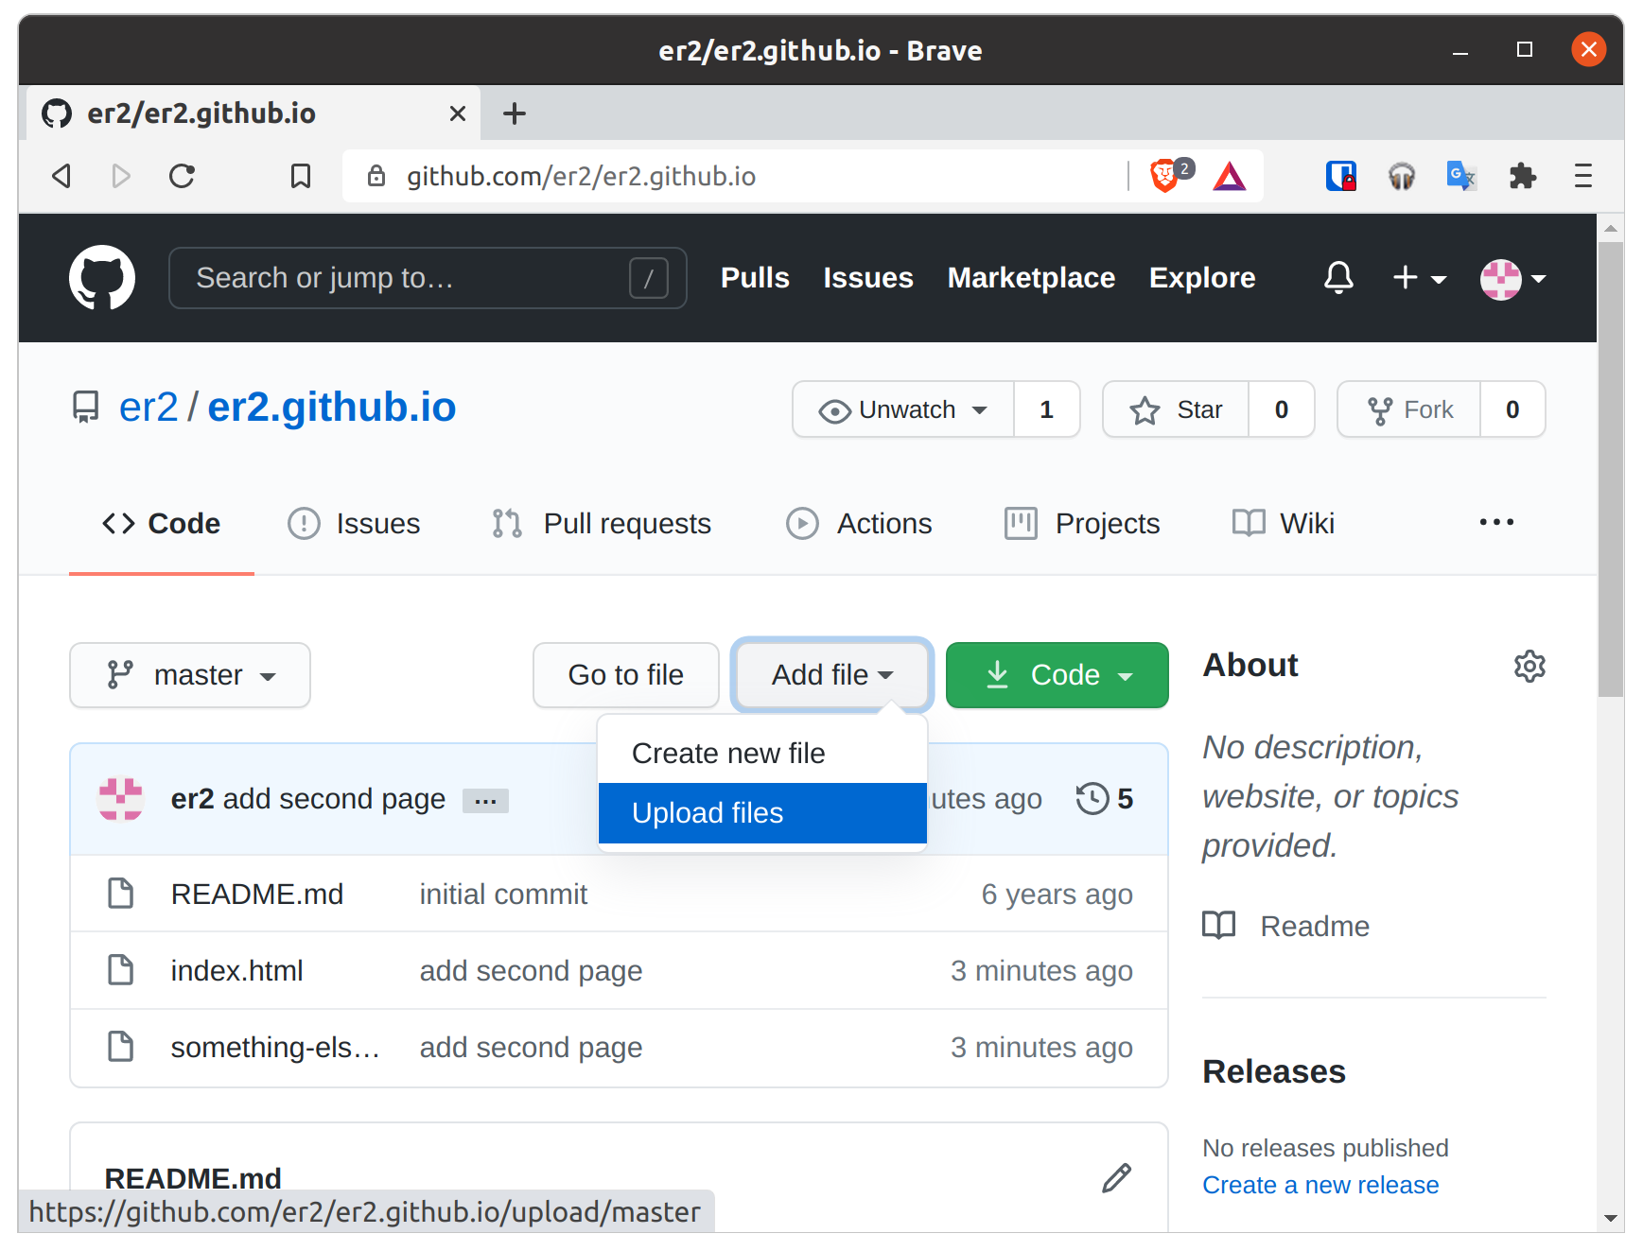The width and height of the screenshot is (1643, 1251).
Task: Open the Wiki tab
Action: click(1284, 523)
